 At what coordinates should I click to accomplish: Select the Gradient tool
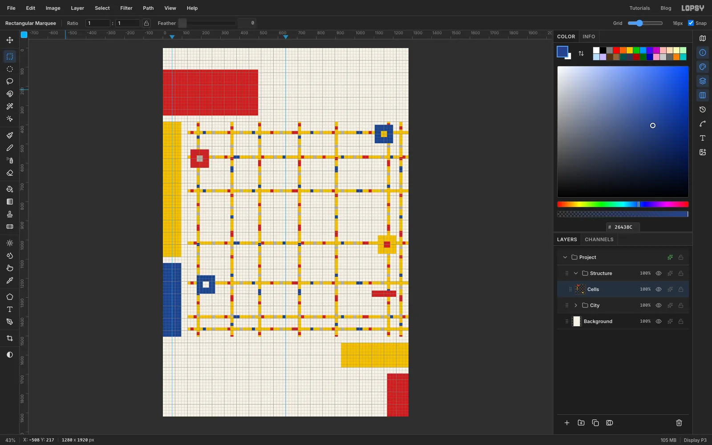(x=10, y=202)
